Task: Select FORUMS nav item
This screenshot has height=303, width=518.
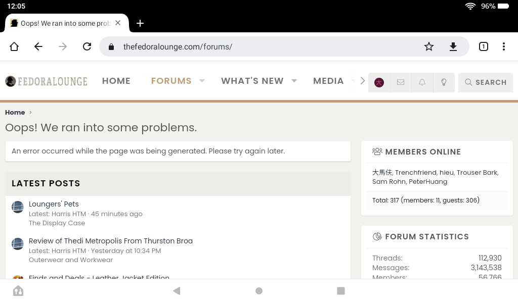Action: [x=171, y=81]
